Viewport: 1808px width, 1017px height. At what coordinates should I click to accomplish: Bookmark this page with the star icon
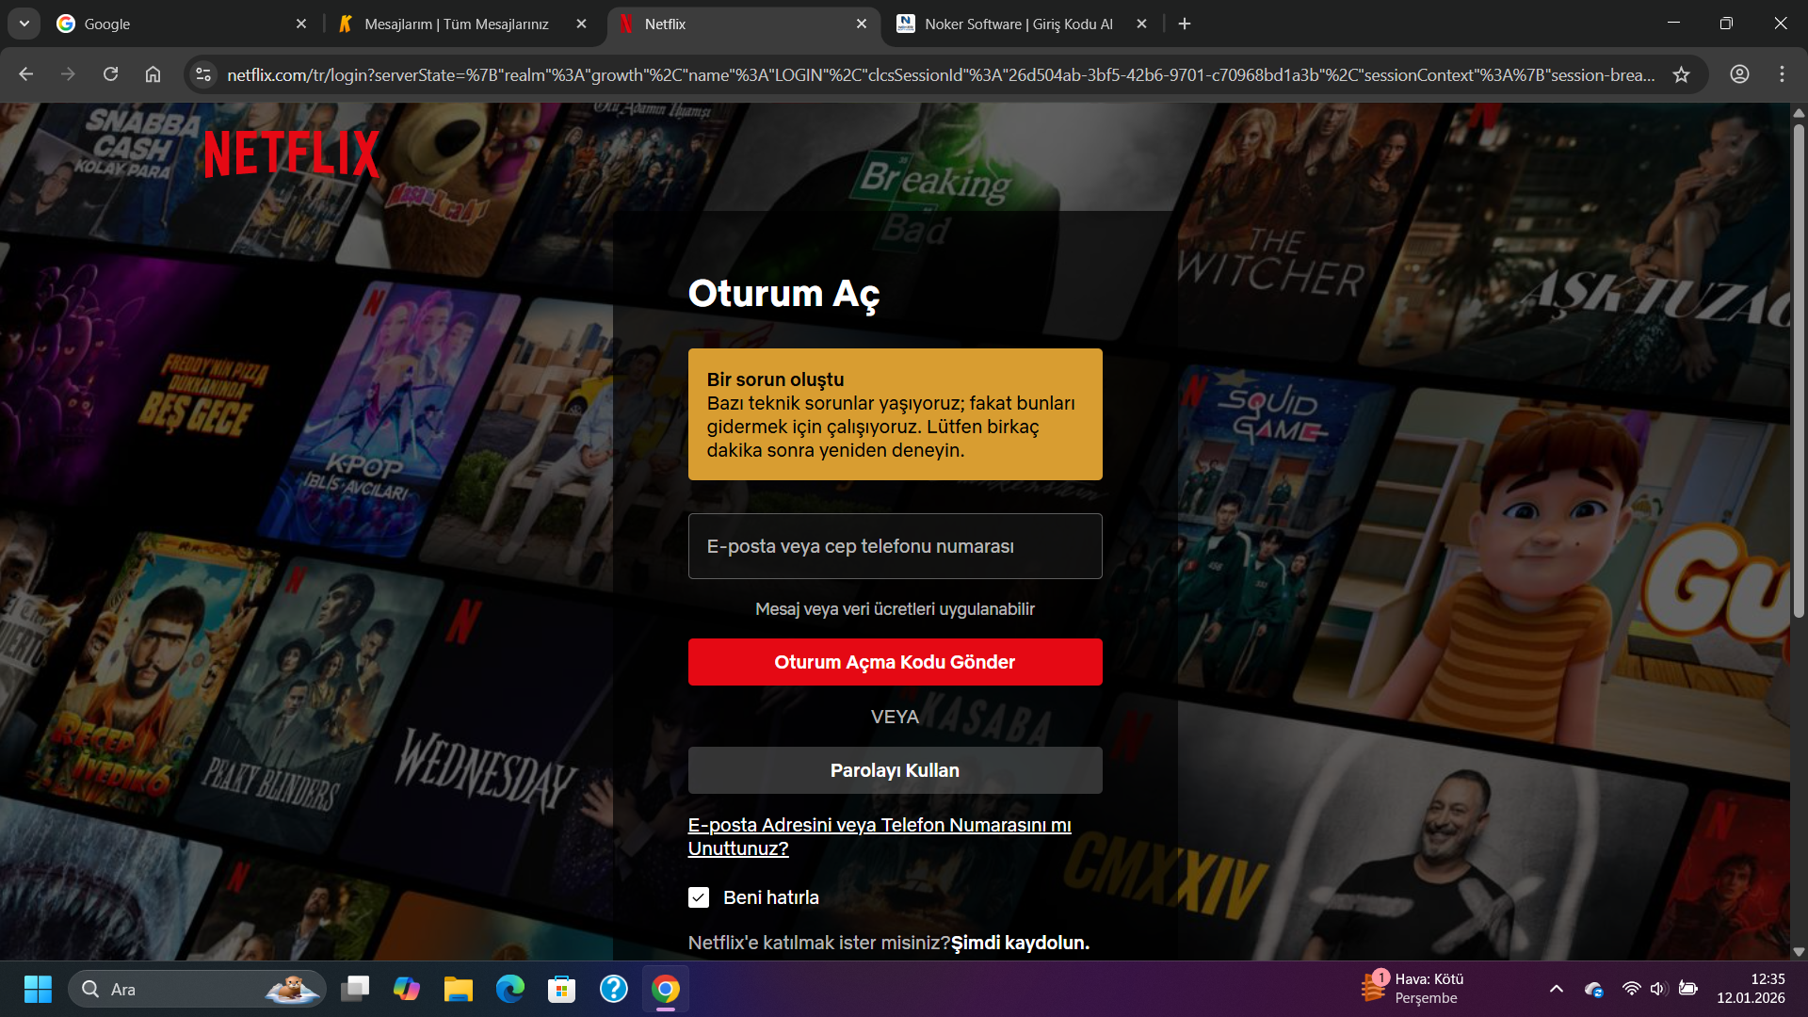1681,74
